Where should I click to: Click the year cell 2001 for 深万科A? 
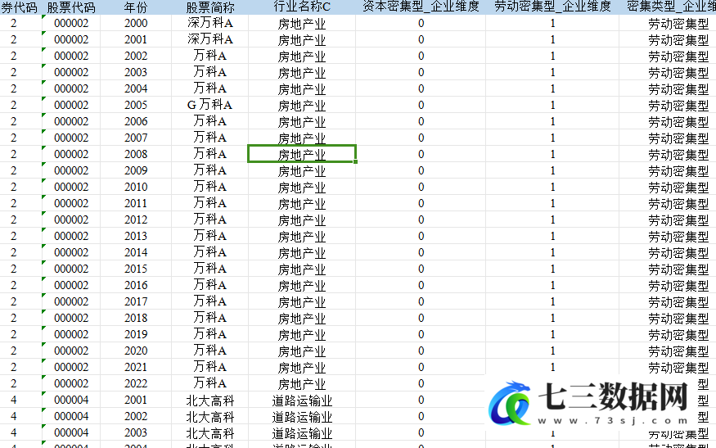(136, 40)
